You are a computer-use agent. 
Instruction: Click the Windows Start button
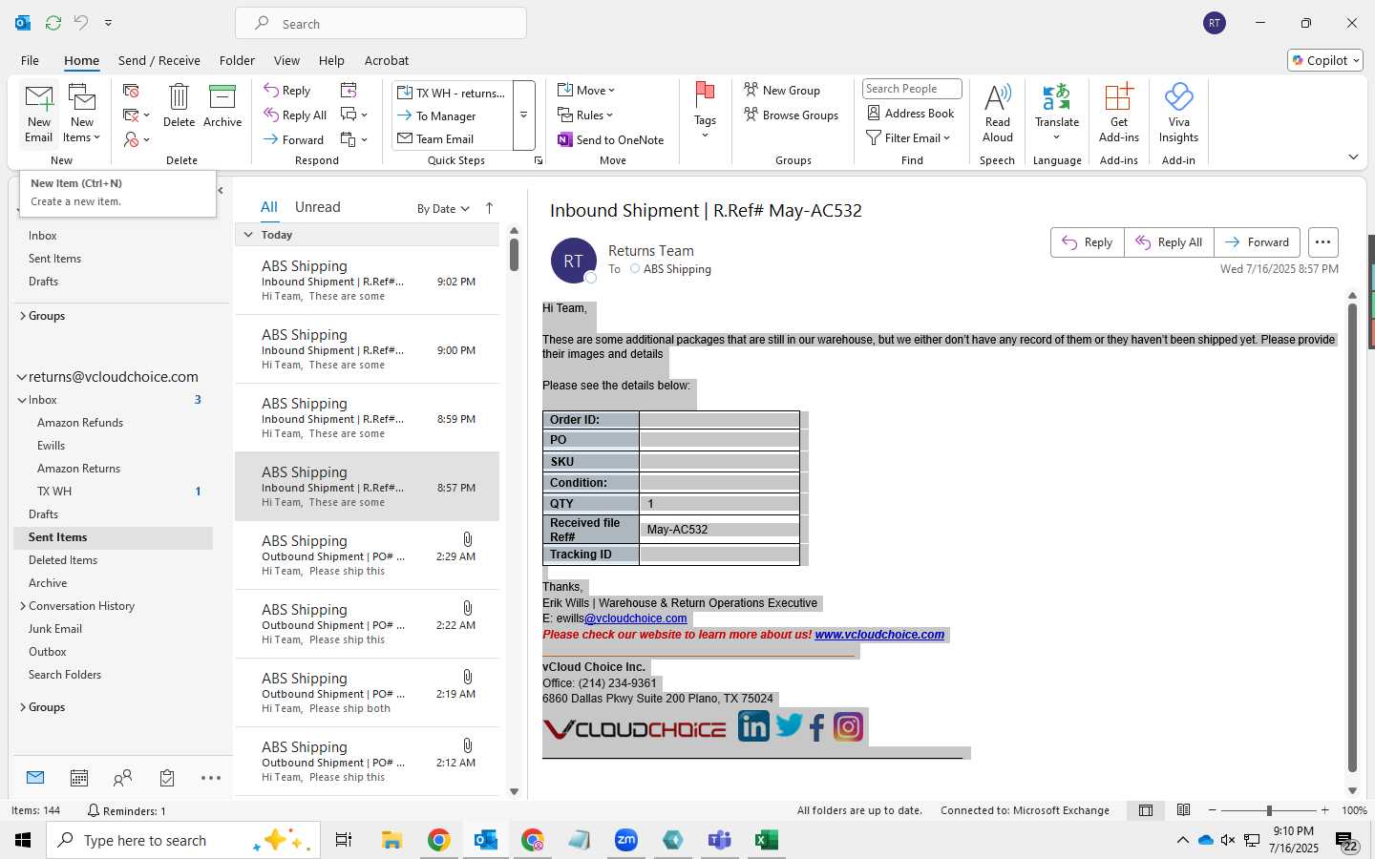(23, 840)
